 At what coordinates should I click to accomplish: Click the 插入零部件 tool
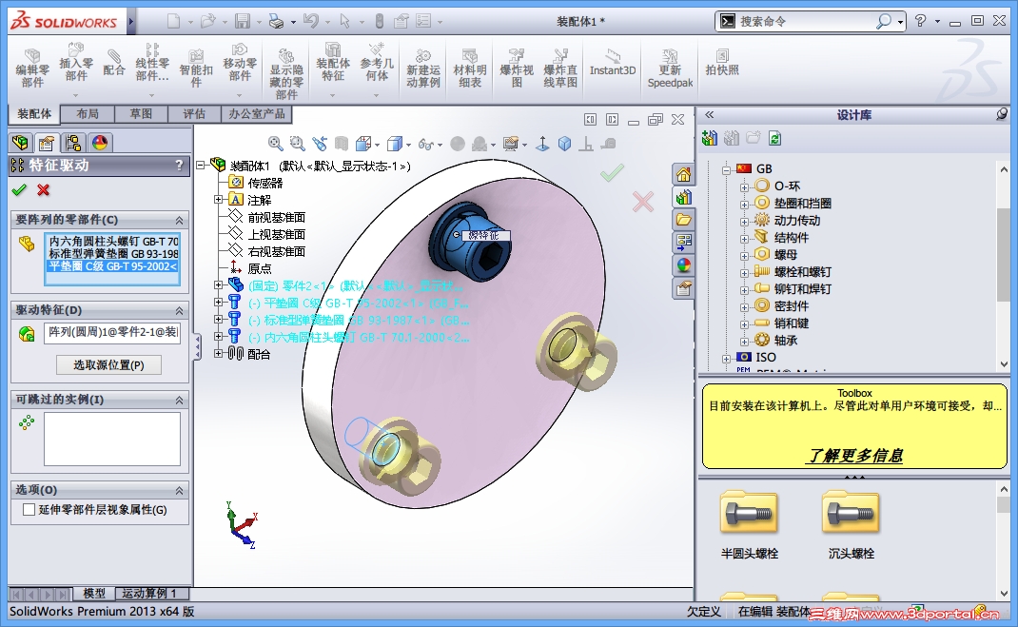76,63
